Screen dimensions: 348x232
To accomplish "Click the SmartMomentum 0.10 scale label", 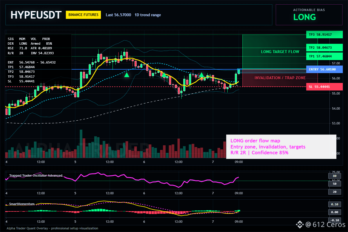I will pos(334,204).
